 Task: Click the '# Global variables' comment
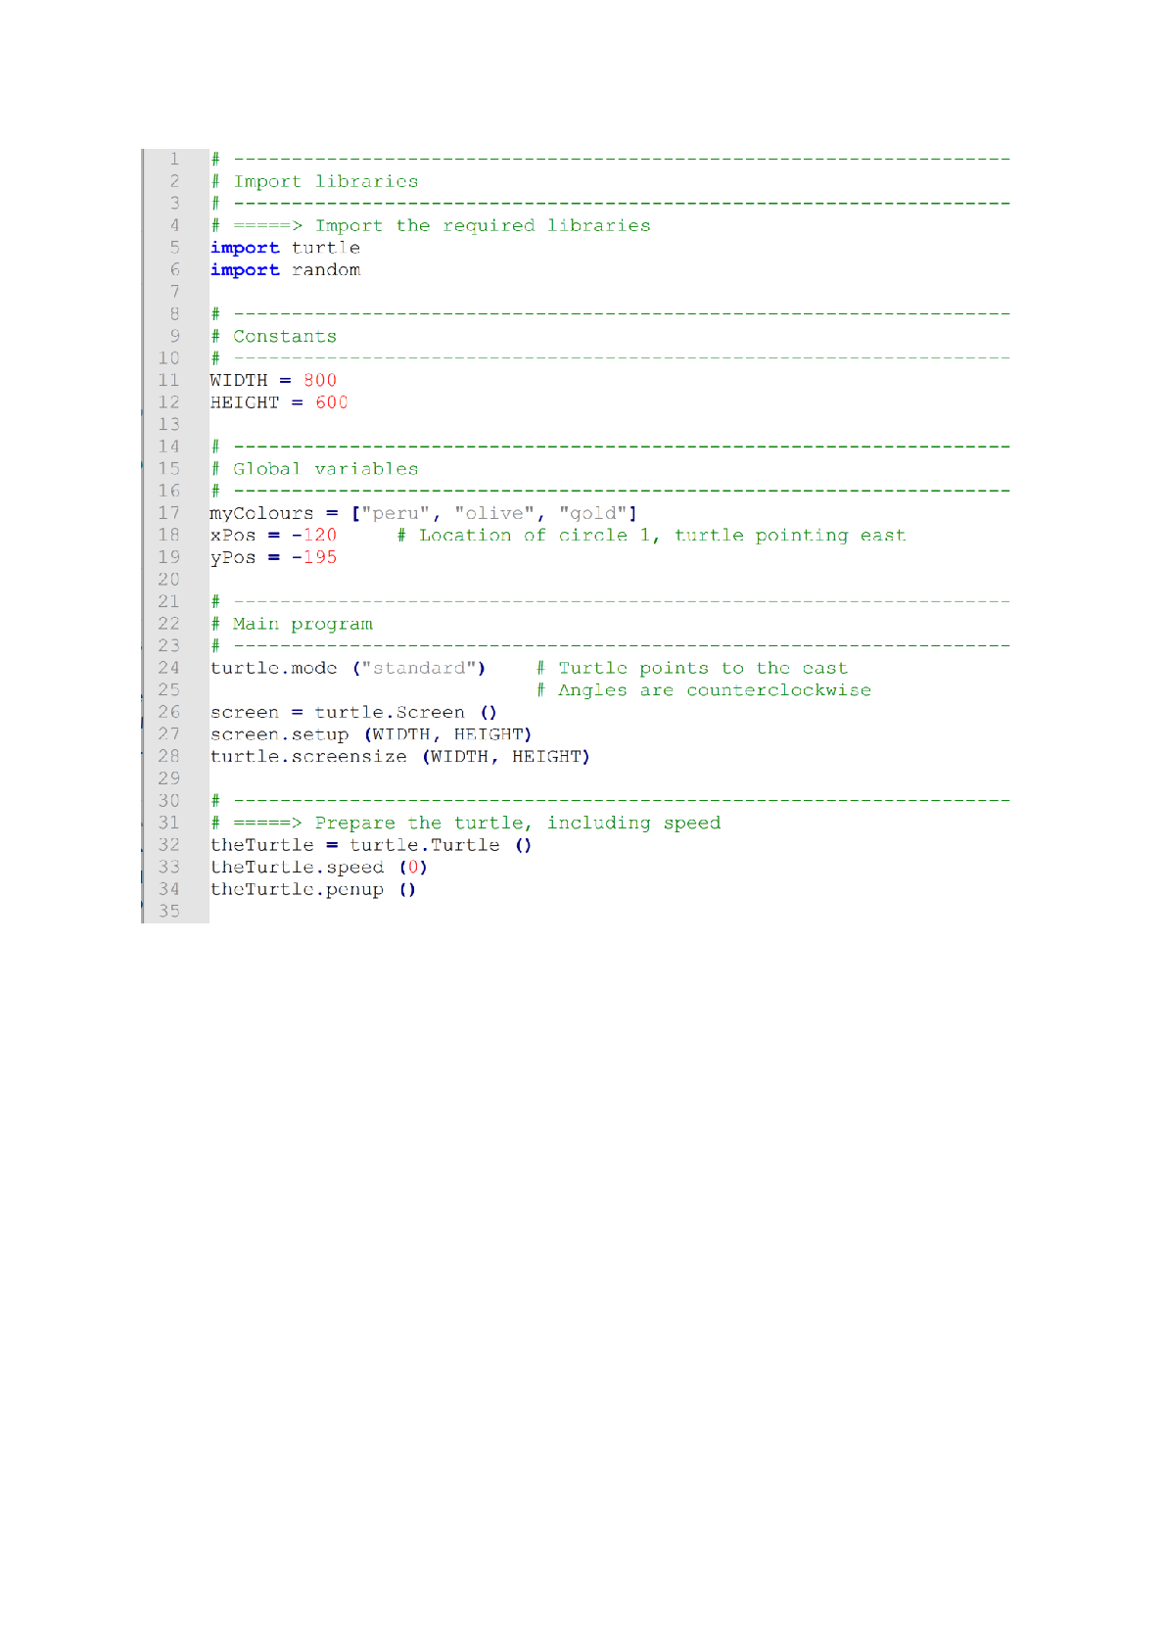click(314, 469)
